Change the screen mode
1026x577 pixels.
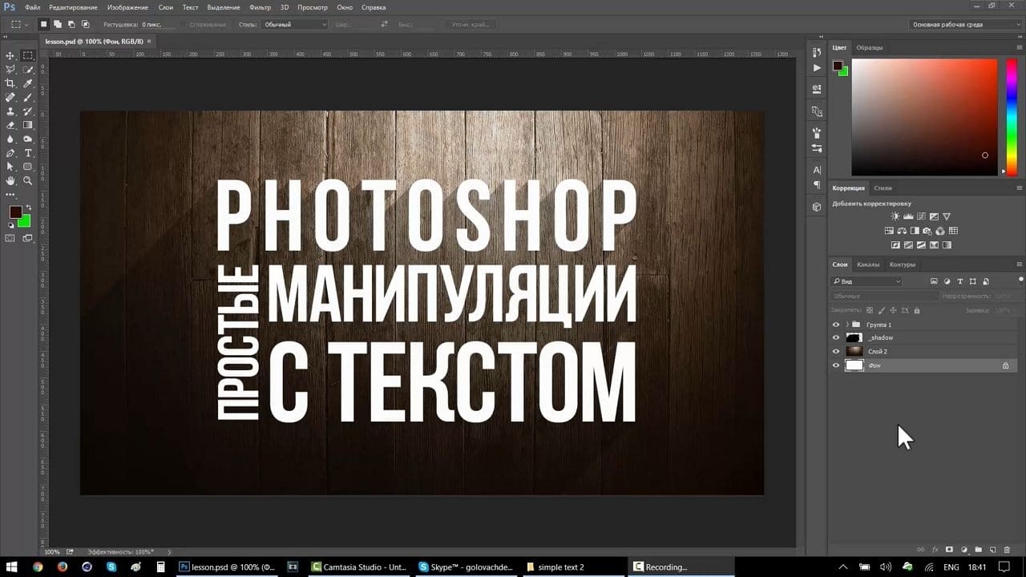[x=28, y=238]
